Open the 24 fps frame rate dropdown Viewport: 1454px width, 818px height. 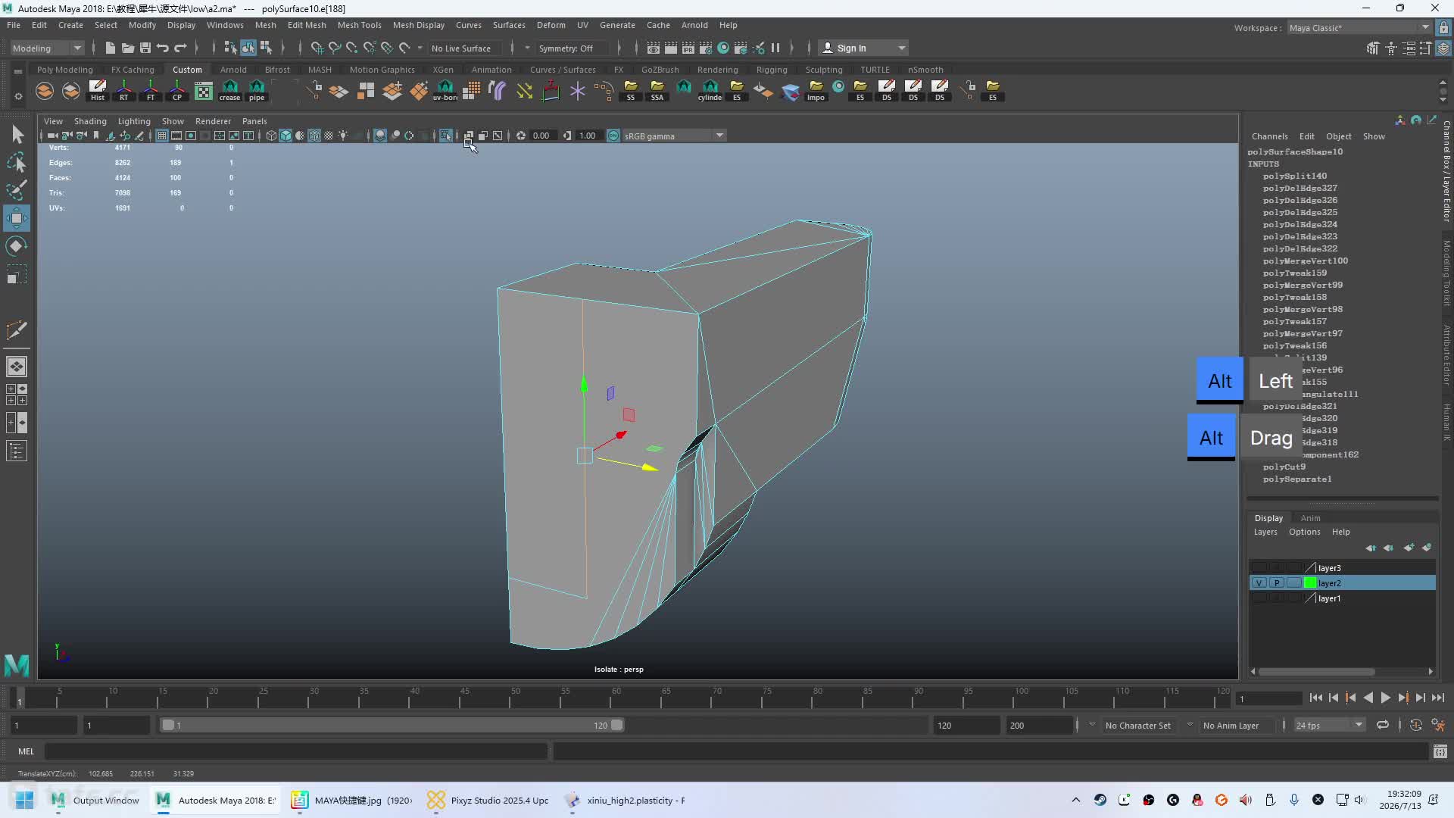[x=1329, y=726]
